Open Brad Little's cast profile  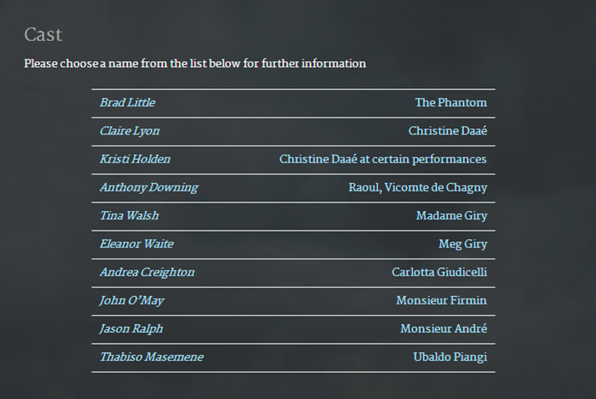click(x=127, y=103)
